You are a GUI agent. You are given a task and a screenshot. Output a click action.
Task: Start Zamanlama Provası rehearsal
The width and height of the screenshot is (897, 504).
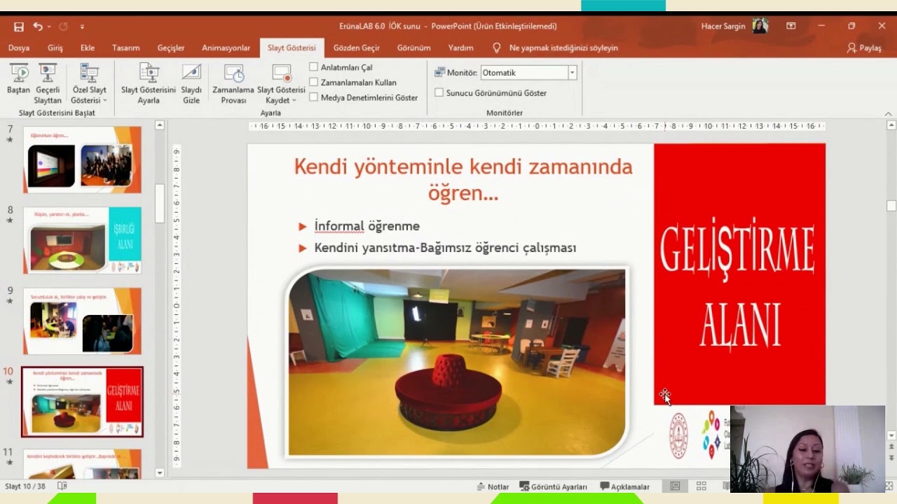pyautogui.click(x=233, y=83)
